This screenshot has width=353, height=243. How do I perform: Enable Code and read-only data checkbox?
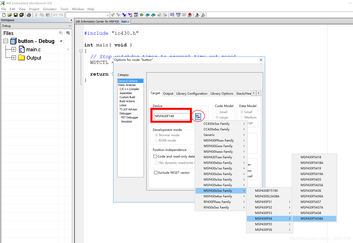[155, 157]
